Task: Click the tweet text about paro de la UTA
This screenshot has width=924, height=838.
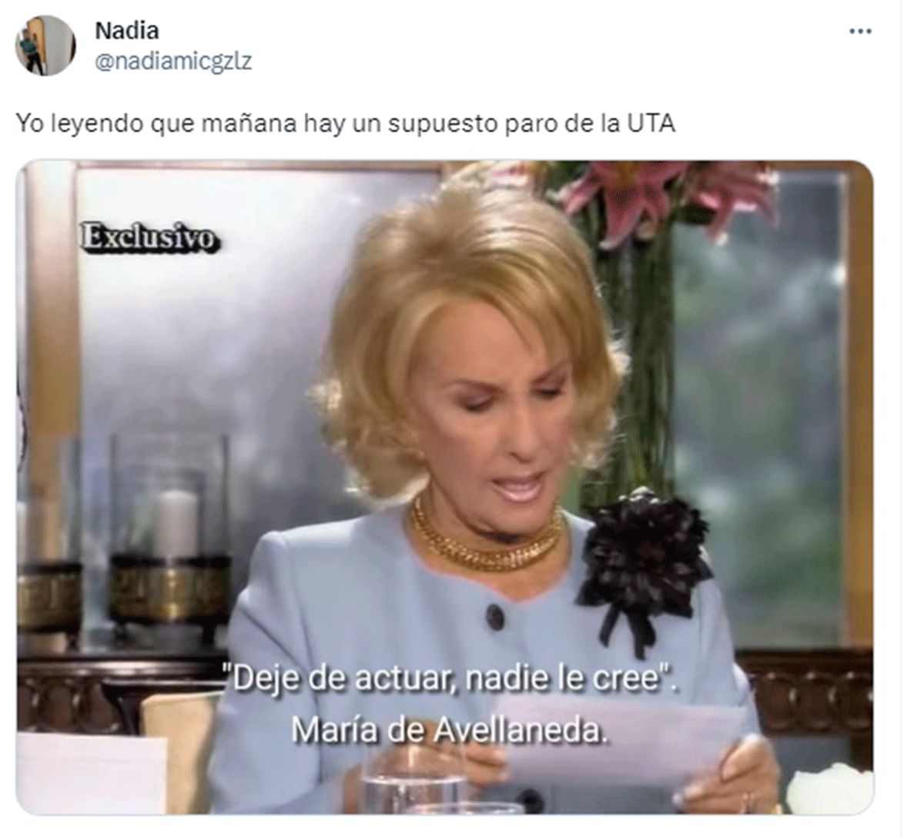Action: point(346,123)
